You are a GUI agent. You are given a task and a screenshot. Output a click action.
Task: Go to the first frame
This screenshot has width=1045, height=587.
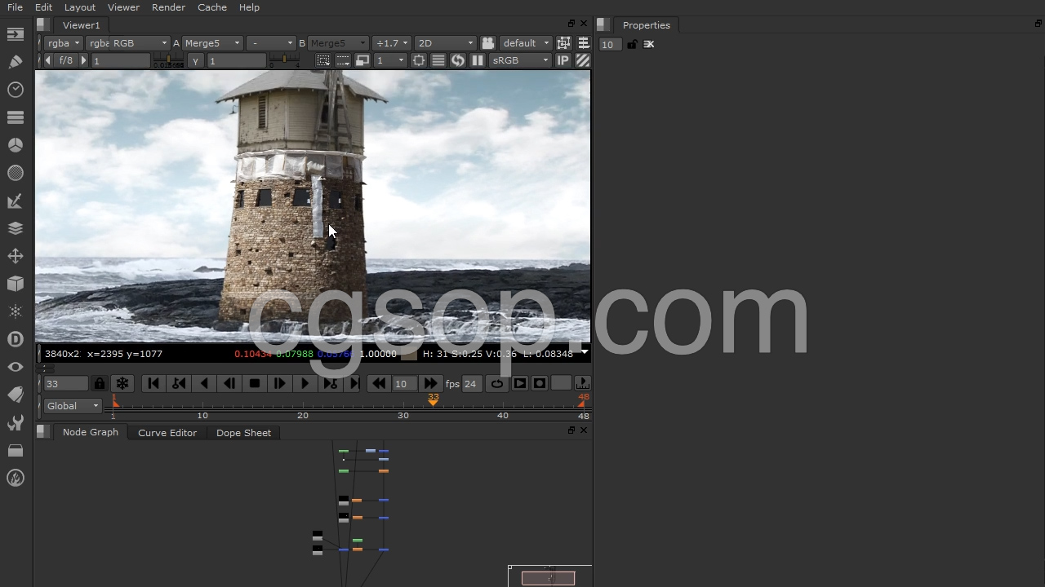click(x=153, y=383)
